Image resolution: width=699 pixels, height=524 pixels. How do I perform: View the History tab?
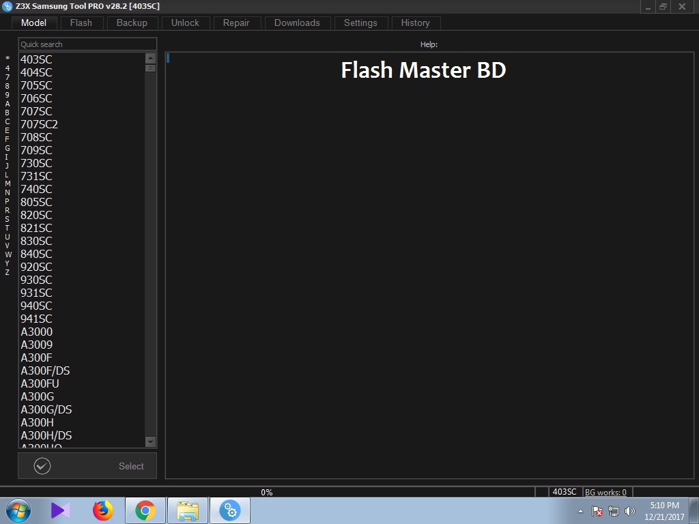pos(416,23)
